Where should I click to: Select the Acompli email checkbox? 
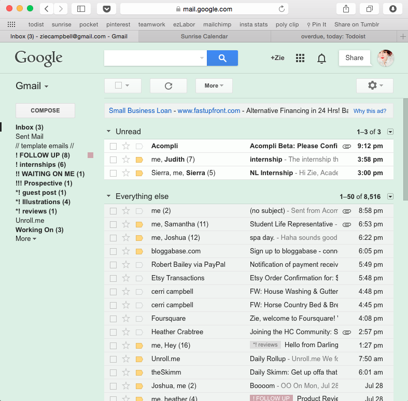point(113,146)
